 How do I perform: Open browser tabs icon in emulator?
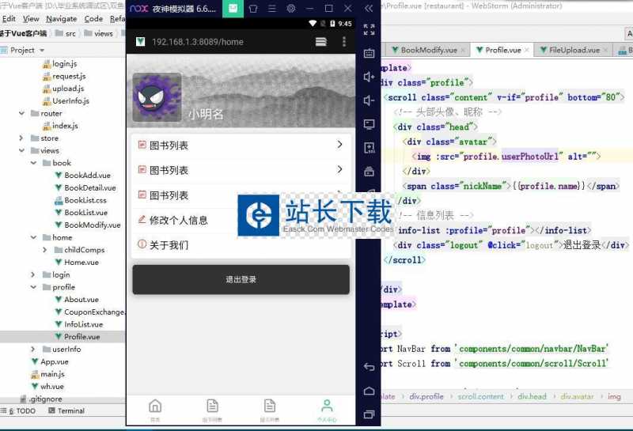click(x=321, y=42)
